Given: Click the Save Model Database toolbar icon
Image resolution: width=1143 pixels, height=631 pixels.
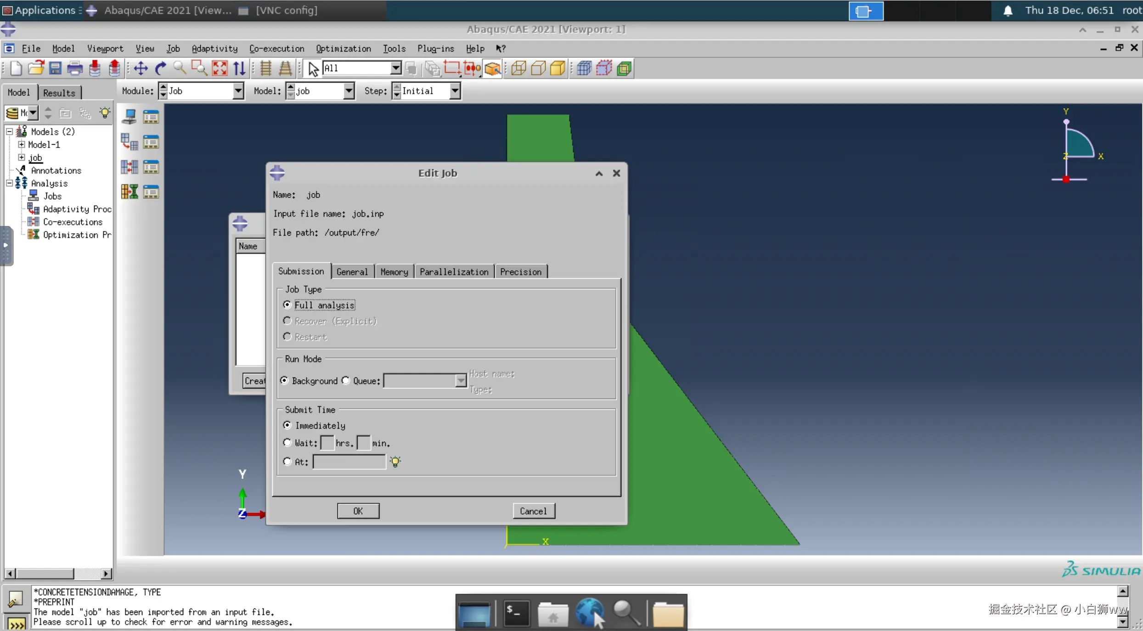Looking at the screenshot, I should pyautogui.click(x=55, y=68).
